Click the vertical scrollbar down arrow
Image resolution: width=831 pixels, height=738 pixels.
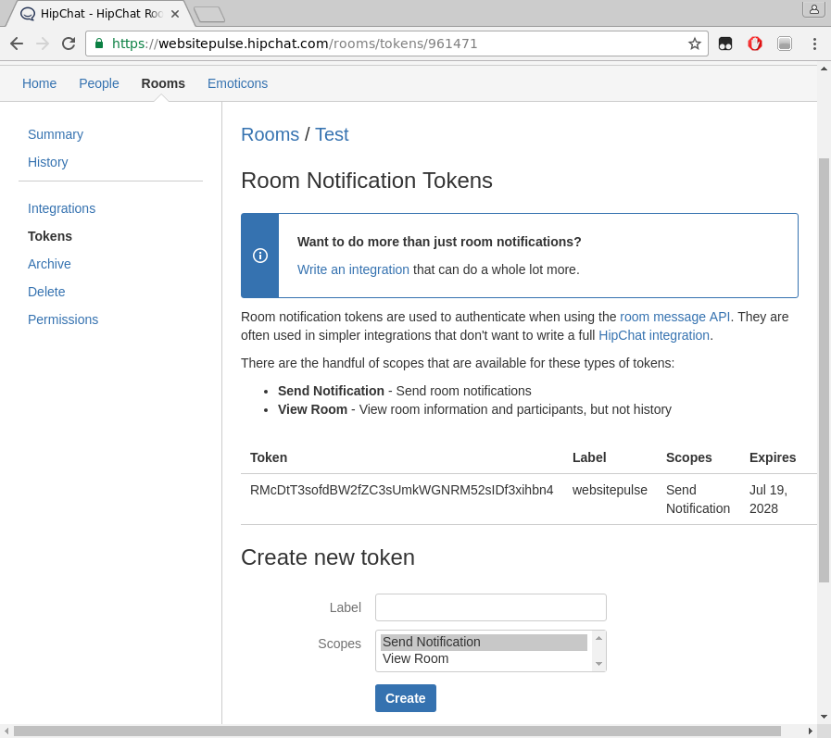click(x=824, y=717)
